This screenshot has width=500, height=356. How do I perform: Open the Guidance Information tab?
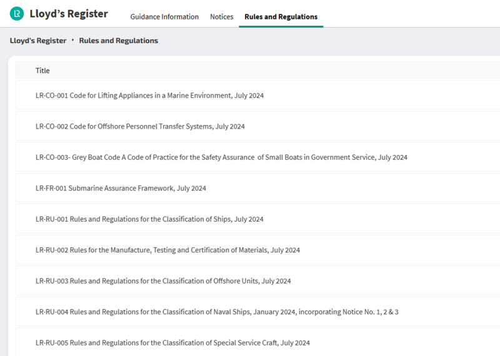tap(164, 17)
